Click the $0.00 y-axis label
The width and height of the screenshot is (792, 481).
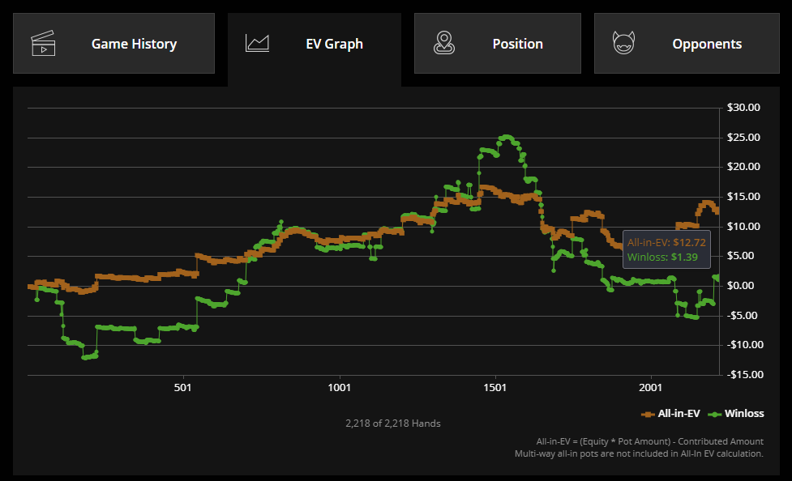(740, 286)
